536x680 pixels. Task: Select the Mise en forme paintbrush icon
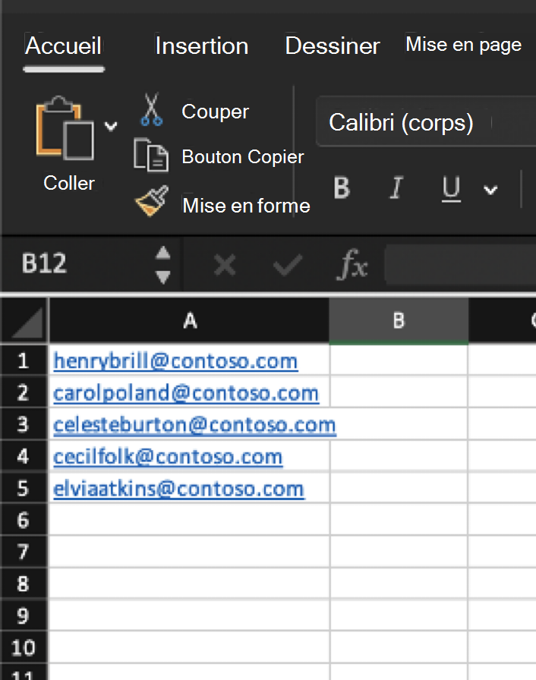tap(152, 201)
